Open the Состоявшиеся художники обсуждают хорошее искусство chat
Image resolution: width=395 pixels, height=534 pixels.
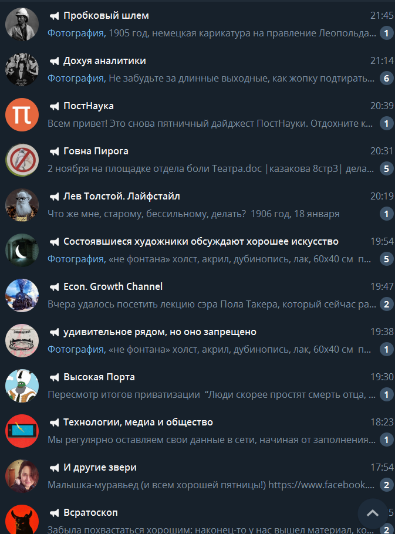[x=197, y=251]
